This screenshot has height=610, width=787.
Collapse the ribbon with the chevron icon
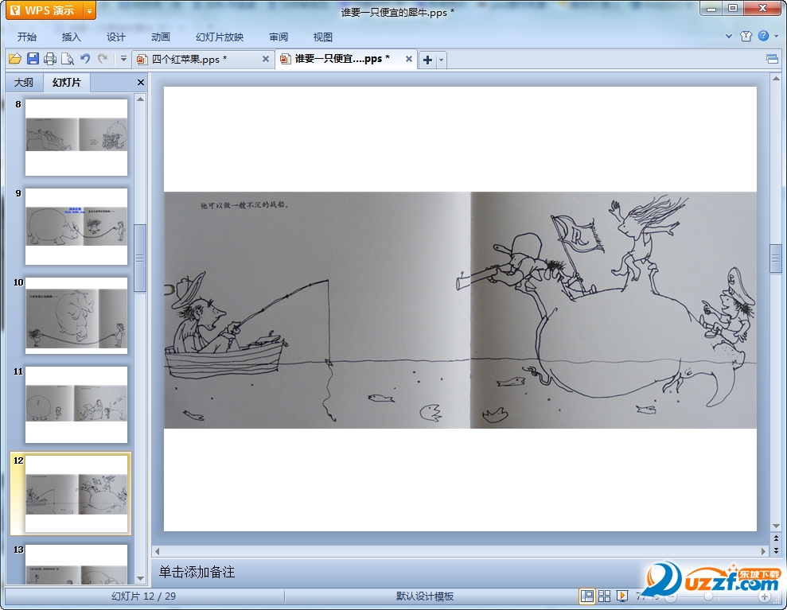[729, 36]
